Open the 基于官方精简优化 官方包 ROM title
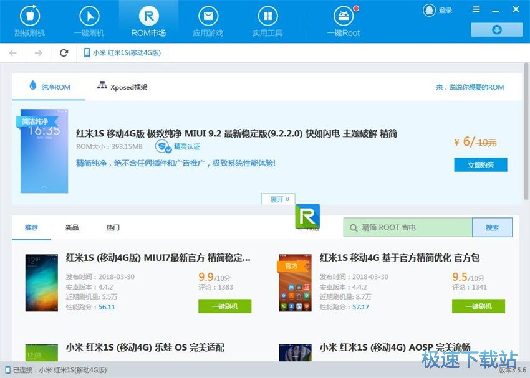 tap(400, 258)
